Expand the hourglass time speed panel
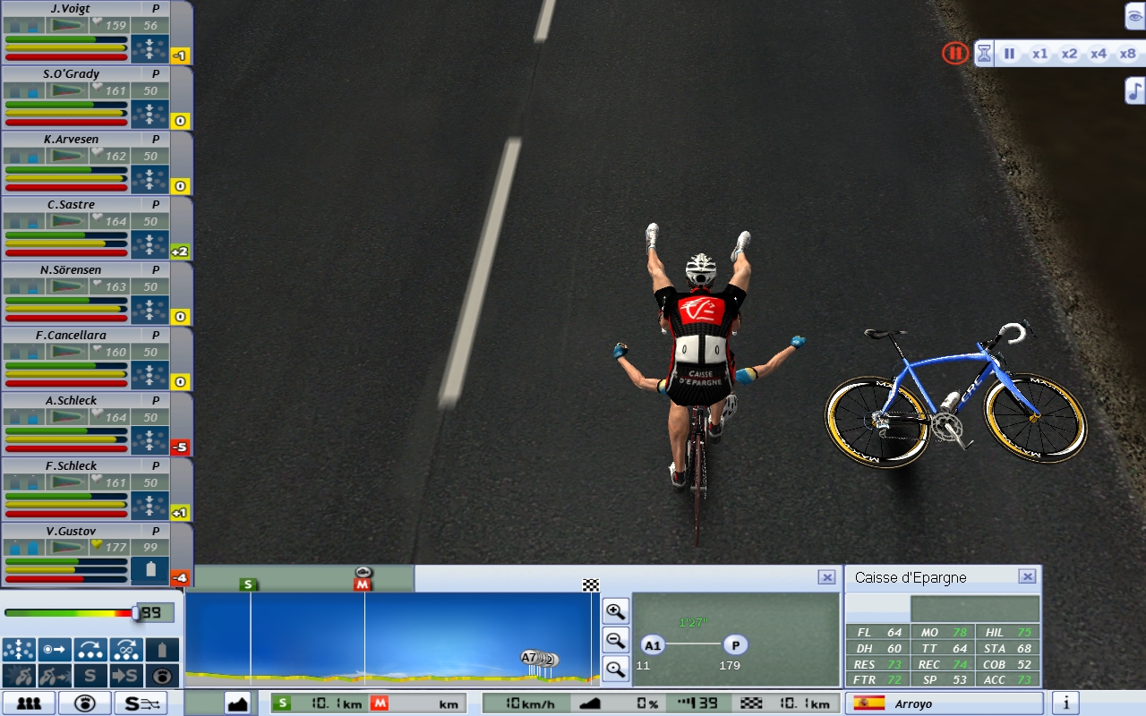Image resolution: width=1146 pixels, height=716 pixels. click(984, 54)
